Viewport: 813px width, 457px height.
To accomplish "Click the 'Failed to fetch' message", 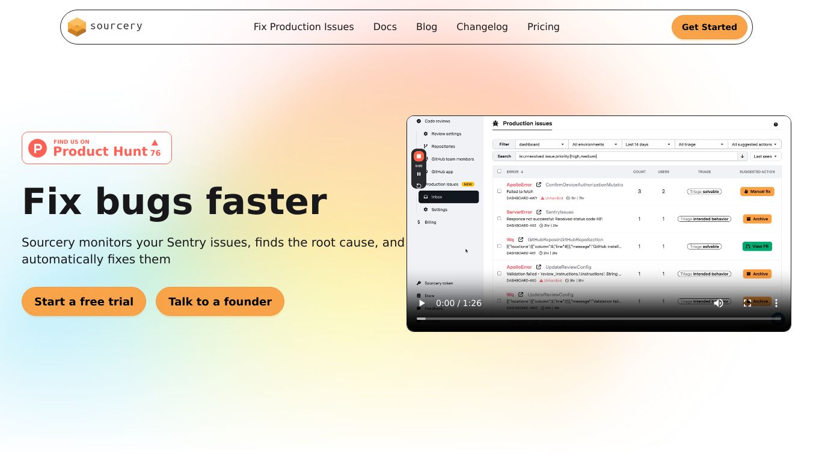I will [520, 192].
